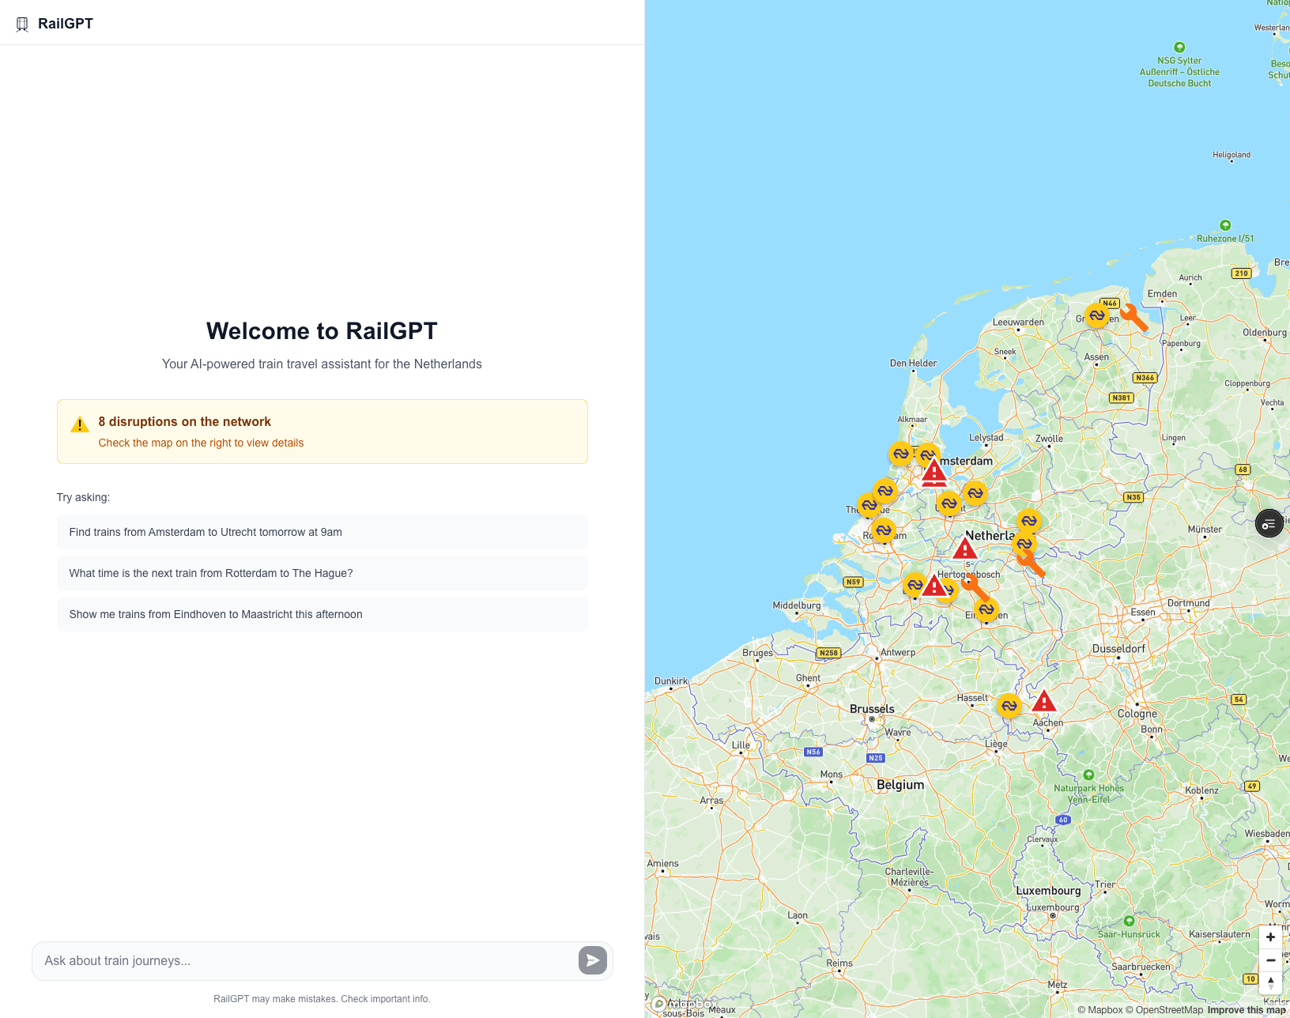Click the orange maintenance wrench near Groningen

tap(1133, 317)
